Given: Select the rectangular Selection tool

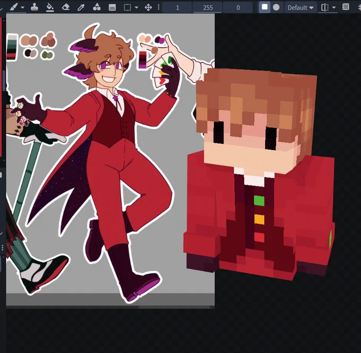Looking at the screenshot, I should 127,7.
